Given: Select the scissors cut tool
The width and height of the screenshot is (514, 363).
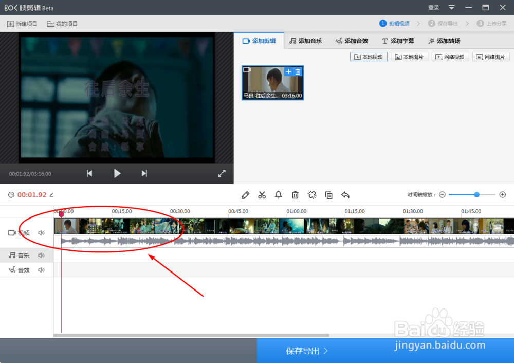Looking at the screenshot, I should coord(262,195).
